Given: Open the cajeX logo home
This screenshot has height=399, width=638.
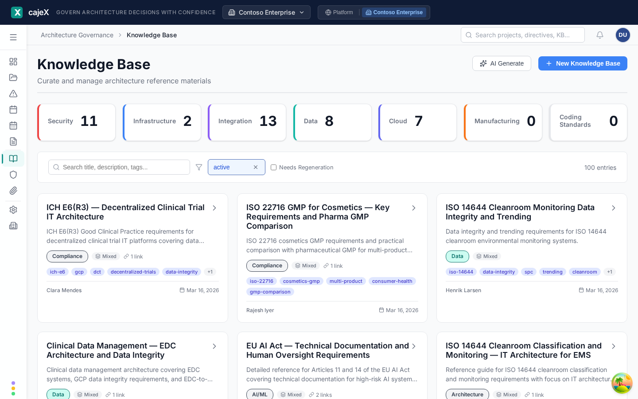Looking at the screenshot, I should (x=30, y=12).
